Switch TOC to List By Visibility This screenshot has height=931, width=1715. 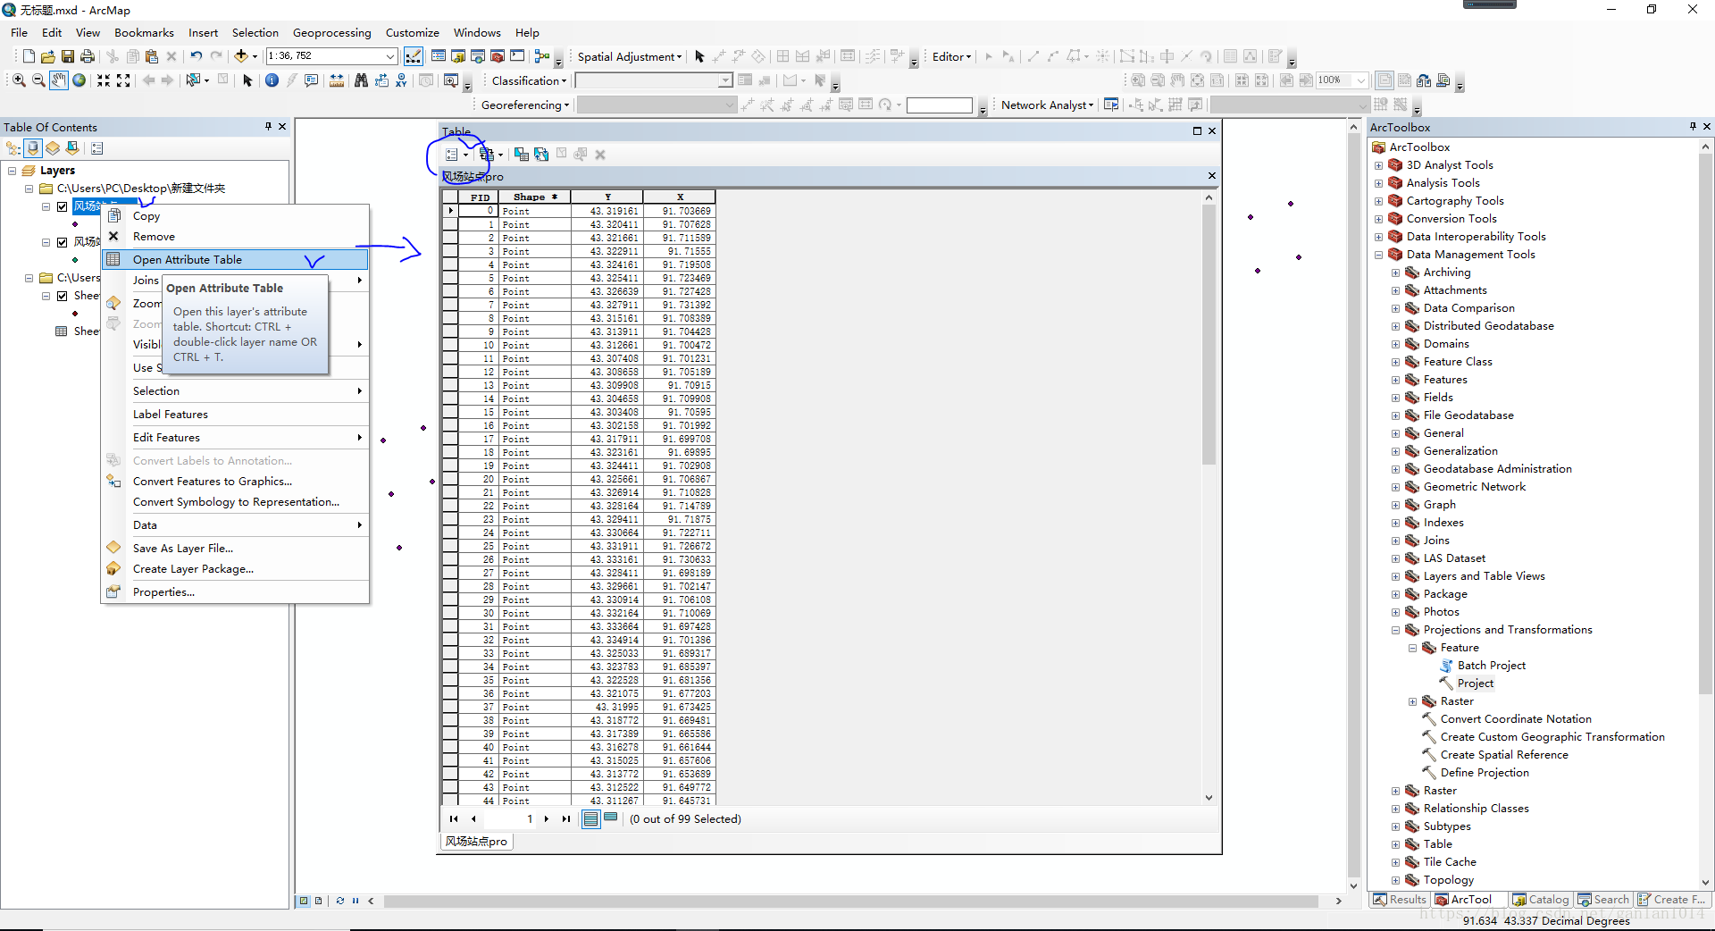[x=53, y=148]
